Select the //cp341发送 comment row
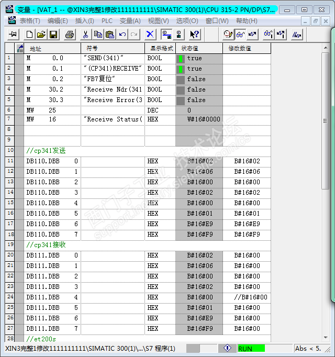The height and width of the screenshot is (357, 335). click(147, 151)
